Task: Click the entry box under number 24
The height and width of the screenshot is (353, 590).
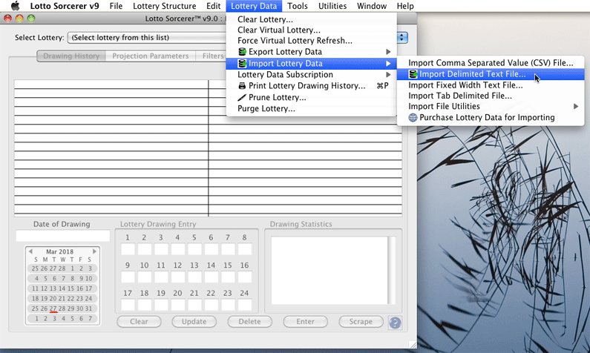Action: point(245,305)
